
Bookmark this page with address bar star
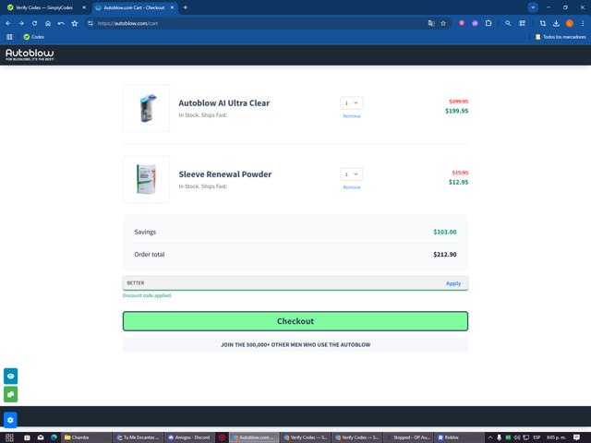[x=443, y=23]
